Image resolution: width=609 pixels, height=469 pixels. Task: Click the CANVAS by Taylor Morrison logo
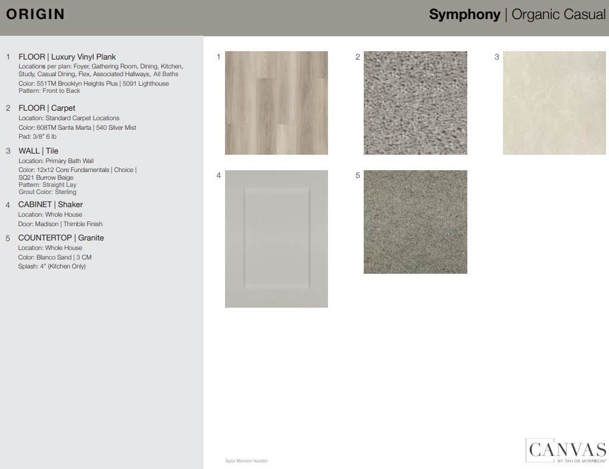tap(565, 451)
